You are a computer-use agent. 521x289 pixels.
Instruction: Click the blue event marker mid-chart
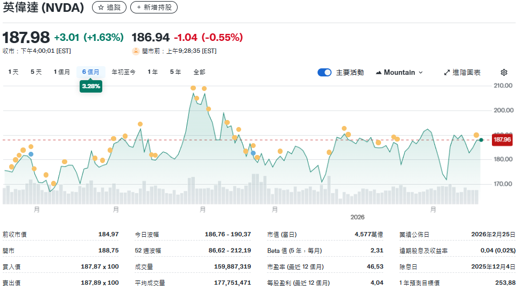(x=253, y=153)
